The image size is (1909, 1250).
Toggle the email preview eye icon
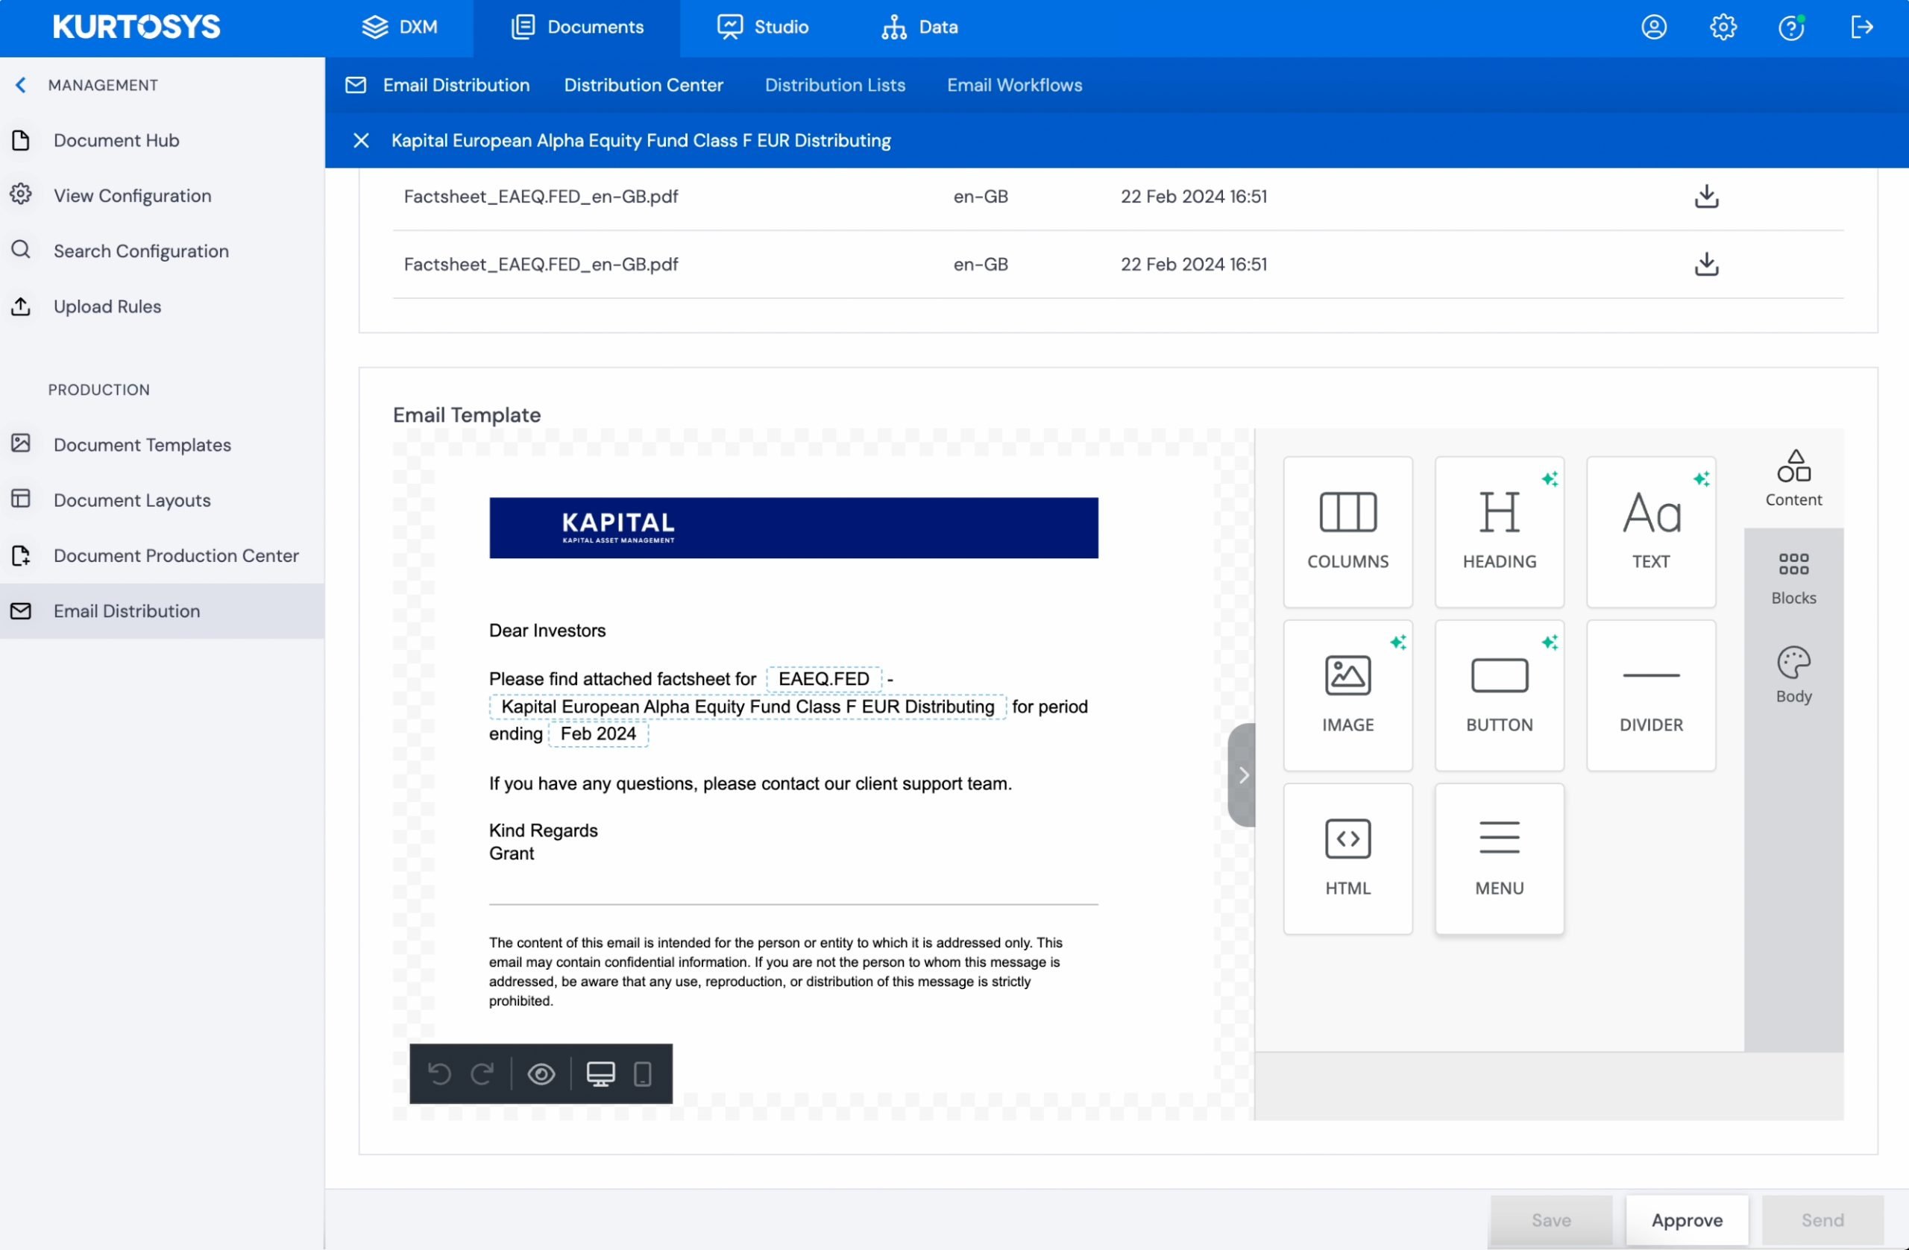click(x=541, y=1074)
